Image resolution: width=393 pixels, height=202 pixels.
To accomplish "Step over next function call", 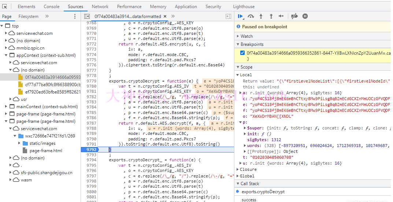I will pyautogui.click(x=251, y=16).
